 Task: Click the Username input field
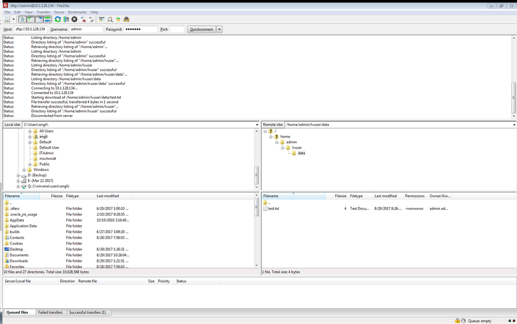tap(86, 30)
